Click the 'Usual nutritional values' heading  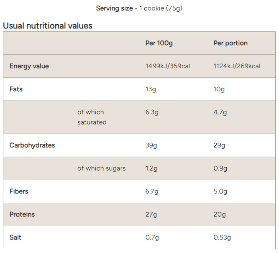click(x=48, y=26)
